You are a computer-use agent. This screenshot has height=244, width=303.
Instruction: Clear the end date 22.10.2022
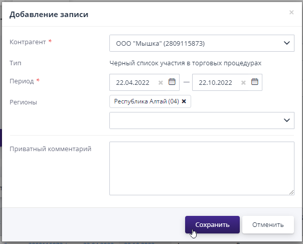pyautogui.click(x=243, y=83)
